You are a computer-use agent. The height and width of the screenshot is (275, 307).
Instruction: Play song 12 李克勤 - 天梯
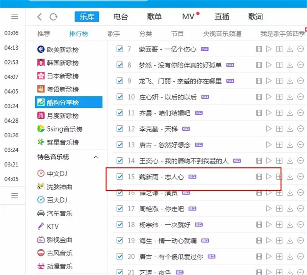tap(269, 129)
